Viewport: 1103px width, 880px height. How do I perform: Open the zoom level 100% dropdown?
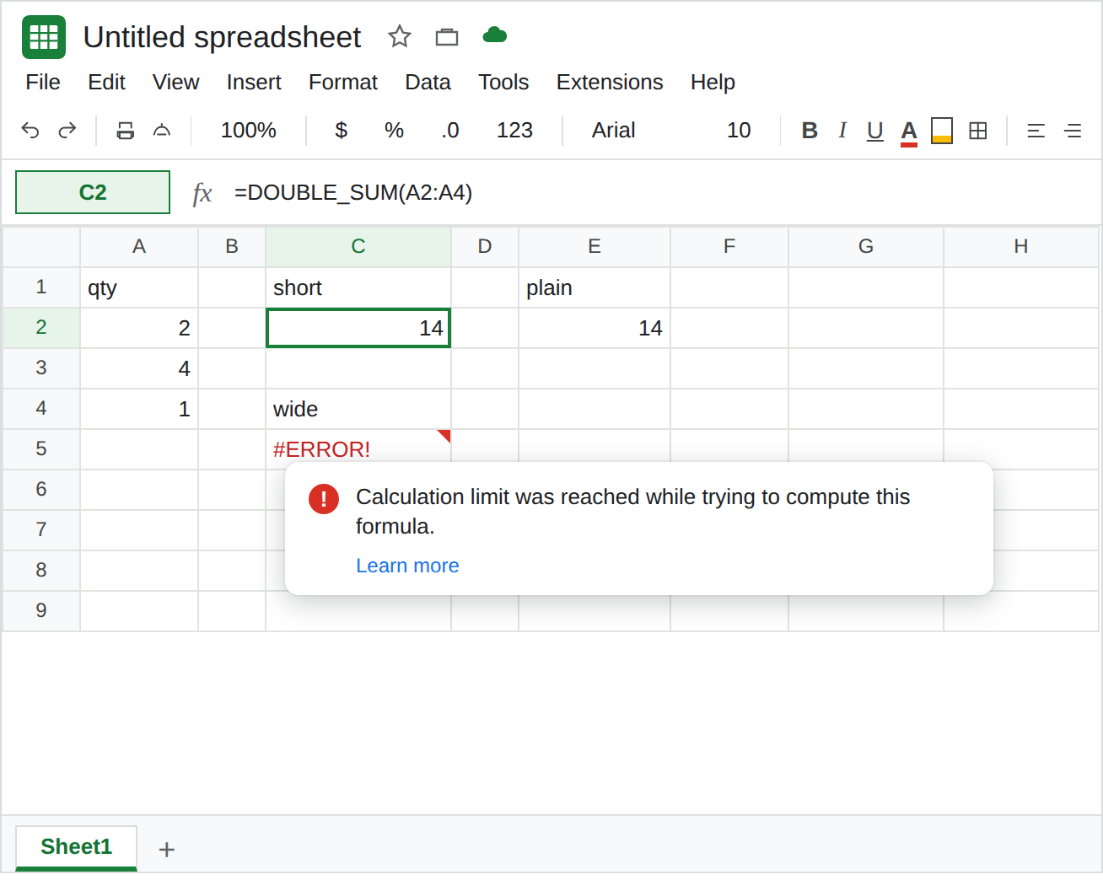coord(249,131)
